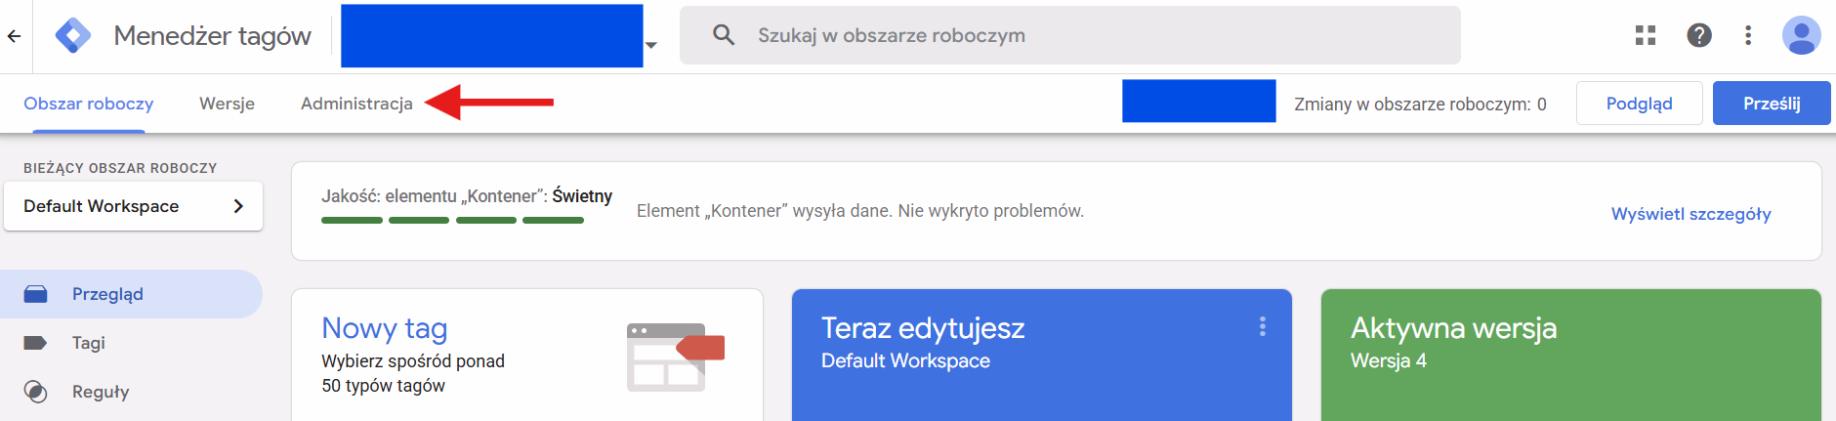Click the container quality progress bar

[x=452, y=221]
